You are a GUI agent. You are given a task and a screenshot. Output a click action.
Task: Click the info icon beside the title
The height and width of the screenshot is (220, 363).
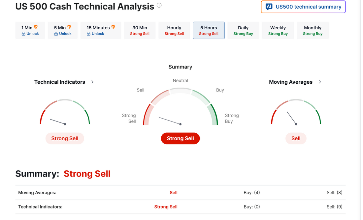click(159, 5)
